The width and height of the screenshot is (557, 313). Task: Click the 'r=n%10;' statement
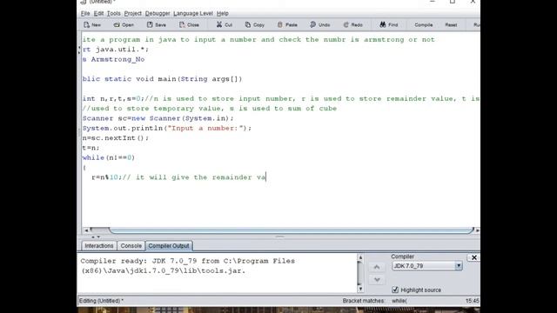tap(106, 177)
